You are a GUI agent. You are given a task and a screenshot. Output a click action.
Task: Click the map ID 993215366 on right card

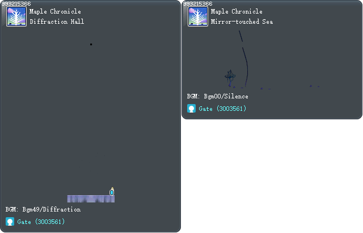point(197,3)
